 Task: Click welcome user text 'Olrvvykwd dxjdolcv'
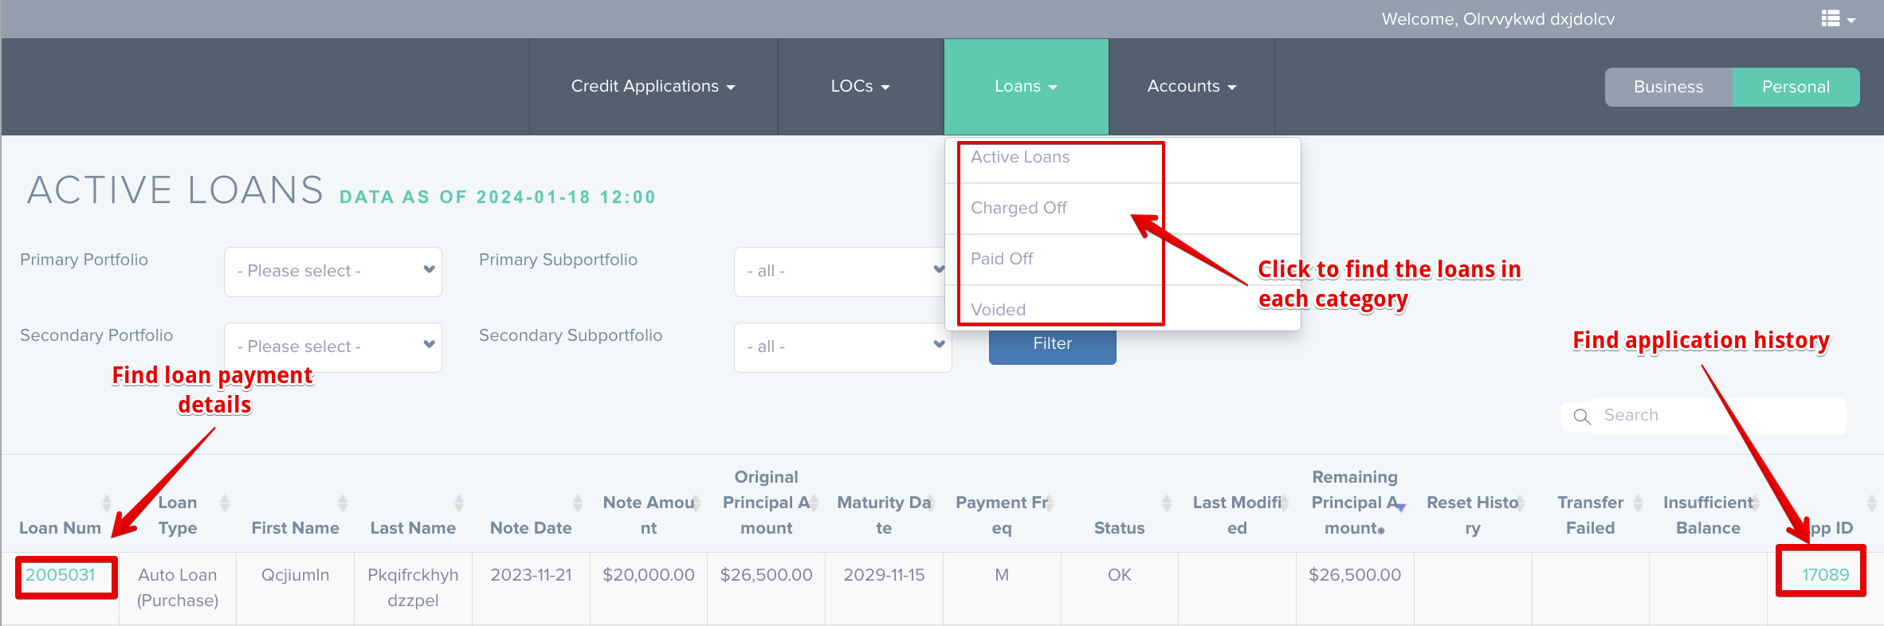coord(1538,19)
